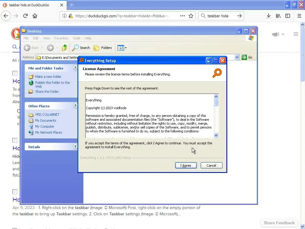
Task: Click the Firefox back arrow
Action: (6, 16)
